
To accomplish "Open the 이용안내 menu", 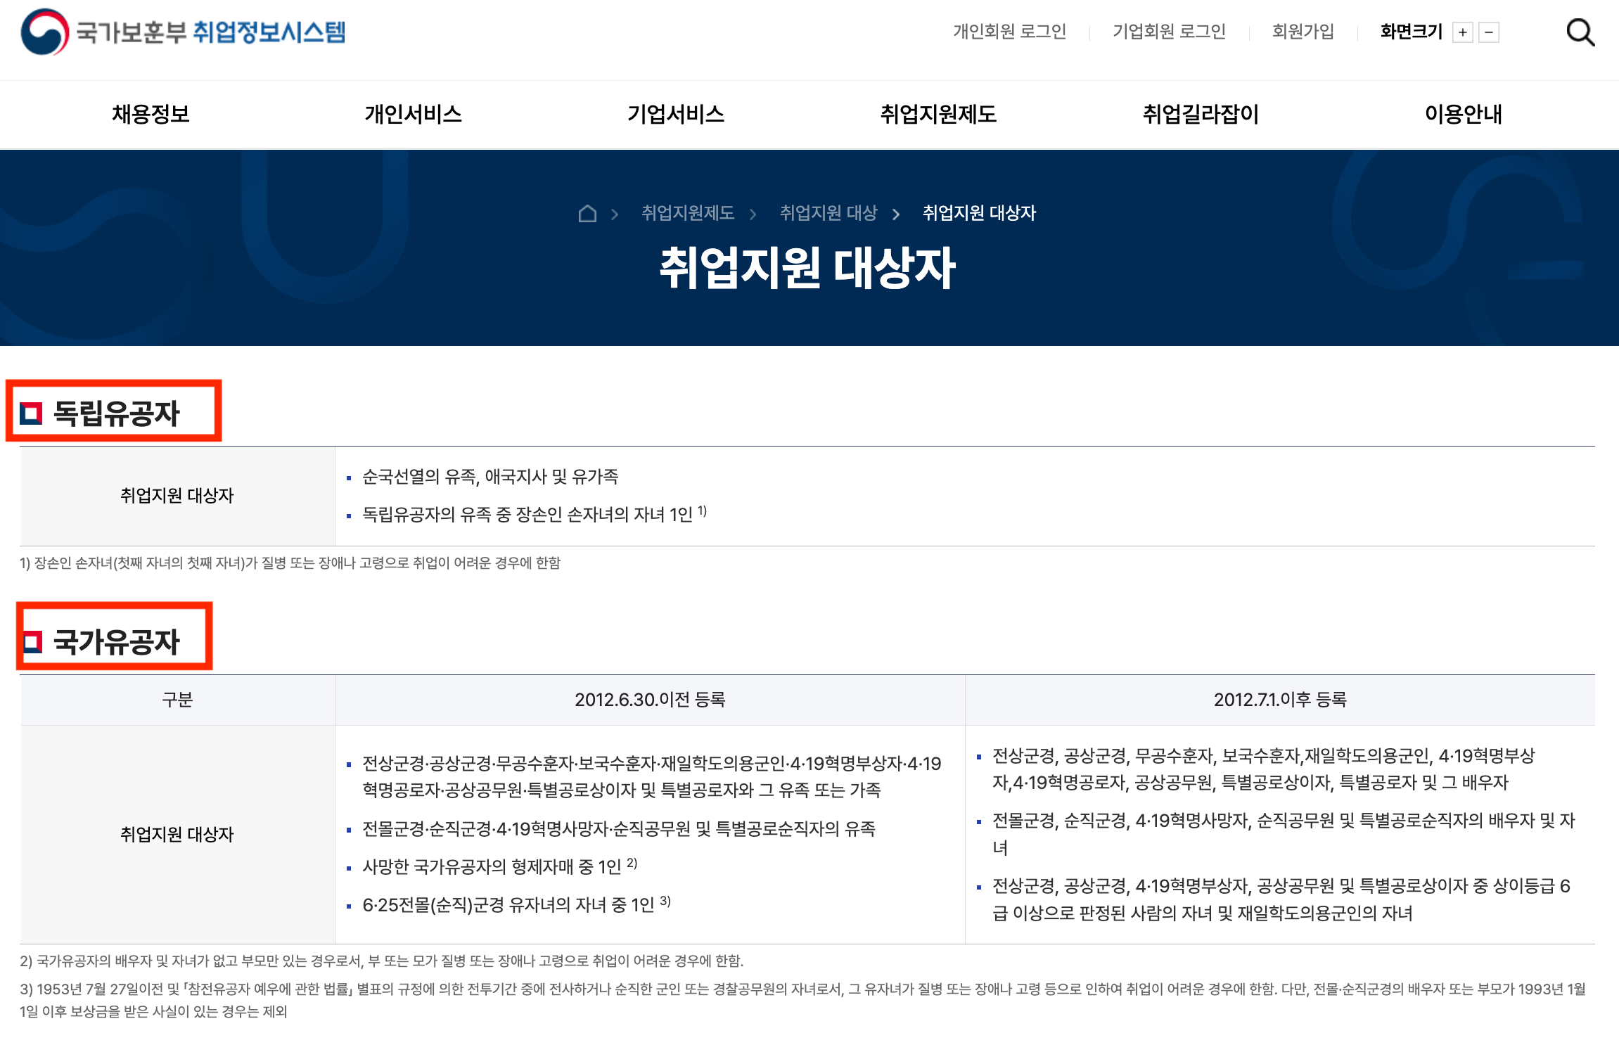I will 1463,114.
